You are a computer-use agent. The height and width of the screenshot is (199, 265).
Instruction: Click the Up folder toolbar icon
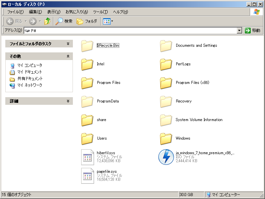point(47,21)
